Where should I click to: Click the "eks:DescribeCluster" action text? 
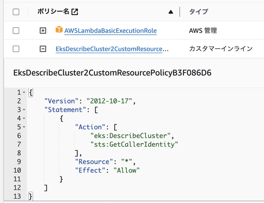pos(131,136)
